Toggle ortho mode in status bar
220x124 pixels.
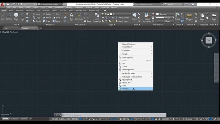[x=97, y=119]
